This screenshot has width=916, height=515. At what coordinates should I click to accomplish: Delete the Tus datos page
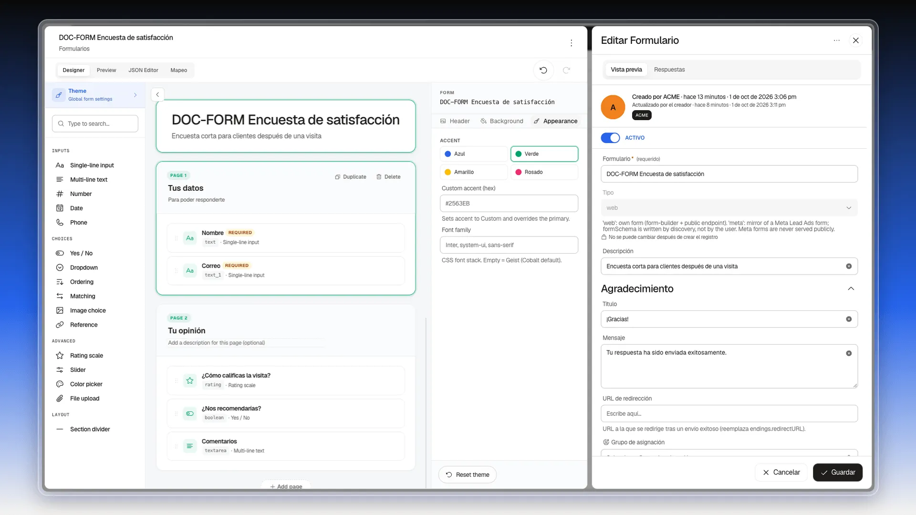pos(388,176)
